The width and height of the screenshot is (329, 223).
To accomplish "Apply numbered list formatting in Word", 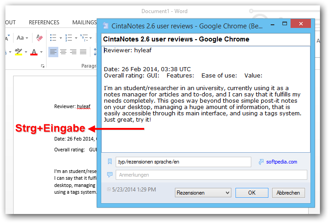I will (x=68, y=38).
